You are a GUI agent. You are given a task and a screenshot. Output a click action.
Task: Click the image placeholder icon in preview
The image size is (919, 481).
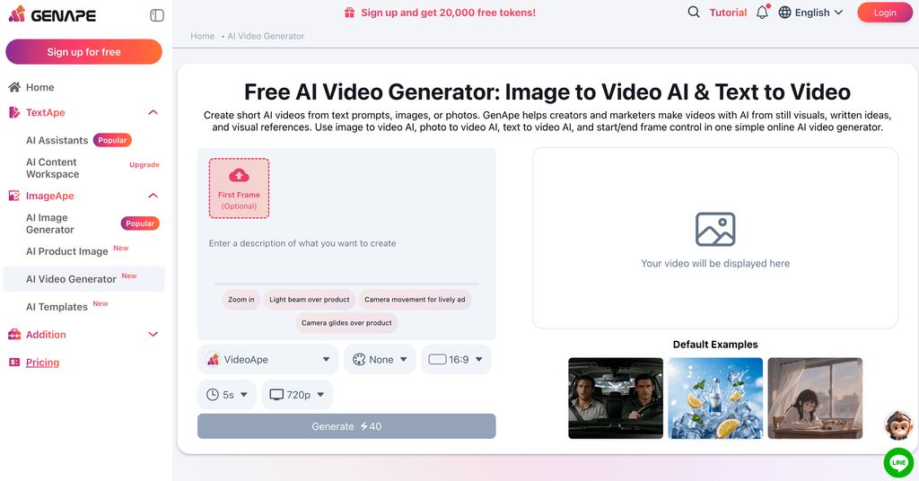pos(715,229)
